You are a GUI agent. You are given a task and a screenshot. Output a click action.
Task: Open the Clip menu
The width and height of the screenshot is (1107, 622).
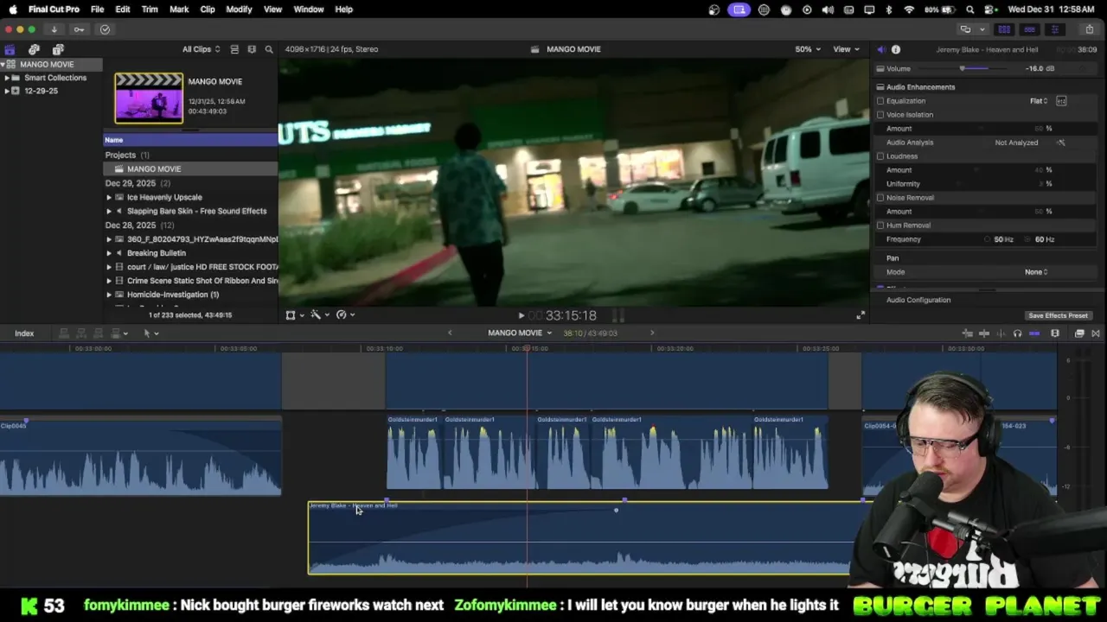pyautogui.click(x=208, y=10)
